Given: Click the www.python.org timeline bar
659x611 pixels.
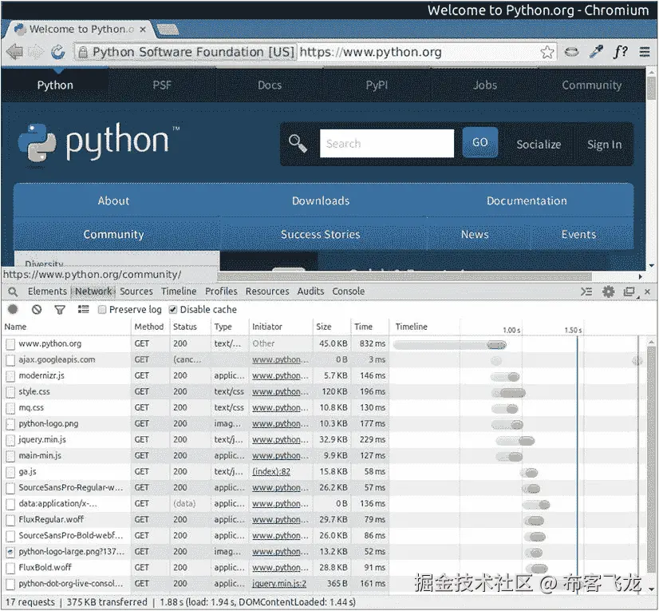Looking at the screenshot, I should [x=450, y=345].
